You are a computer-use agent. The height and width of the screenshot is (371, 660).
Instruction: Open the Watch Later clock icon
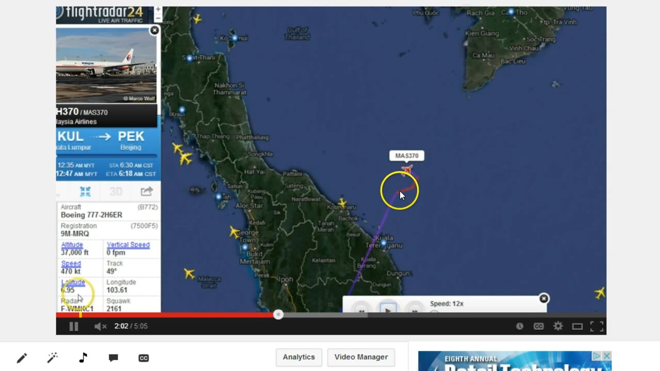click(x=520, y=326)
